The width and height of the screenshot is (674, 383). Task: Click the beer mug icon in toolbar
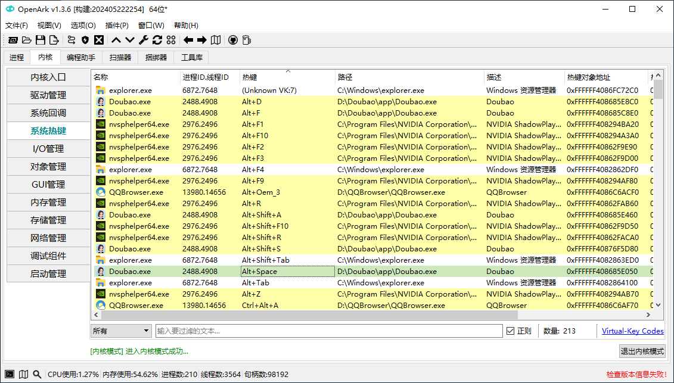point(247,40)
